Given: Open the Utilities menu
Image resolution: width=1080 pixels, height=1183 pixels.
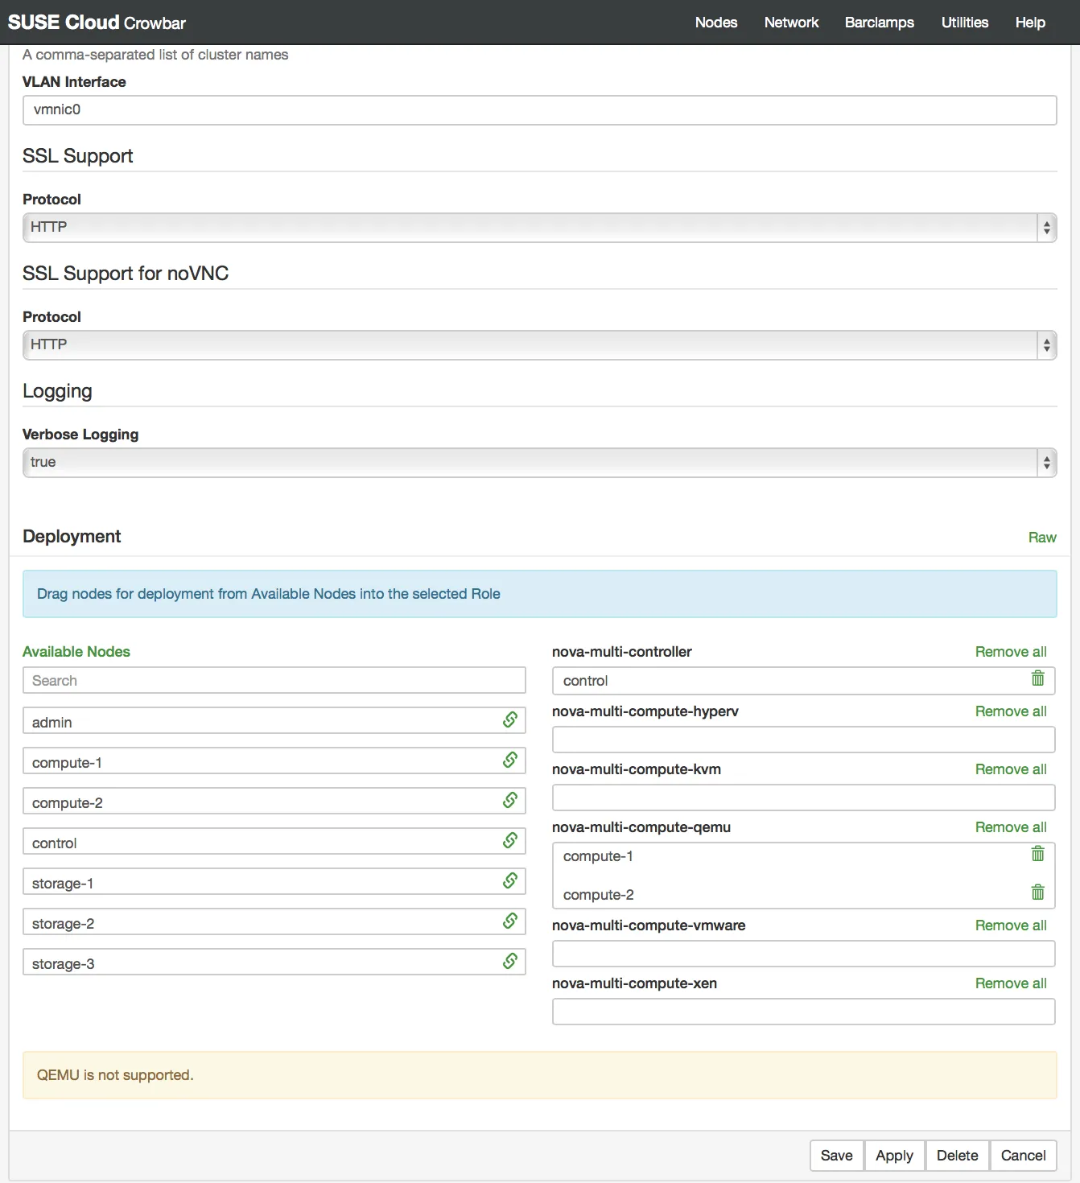Looking at the screenshot, I should [964, 23].
